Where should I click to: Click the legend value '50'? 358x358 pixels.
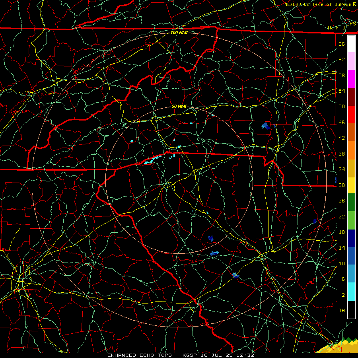pyautogui.click(x=342, y=107)
